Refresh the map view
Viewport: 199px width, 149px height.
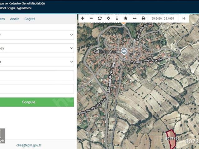click(100, 18)
